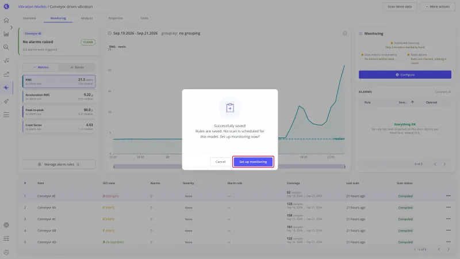Viewport: 460px width, 259px height.
Task: Click the Last scan column header
Action: 352,183
